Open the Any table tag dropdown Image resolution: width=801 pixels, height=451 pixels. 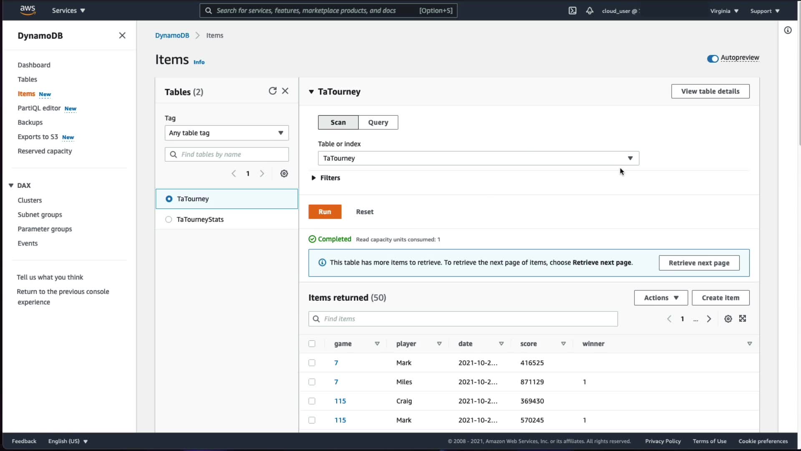pos(227,133)
